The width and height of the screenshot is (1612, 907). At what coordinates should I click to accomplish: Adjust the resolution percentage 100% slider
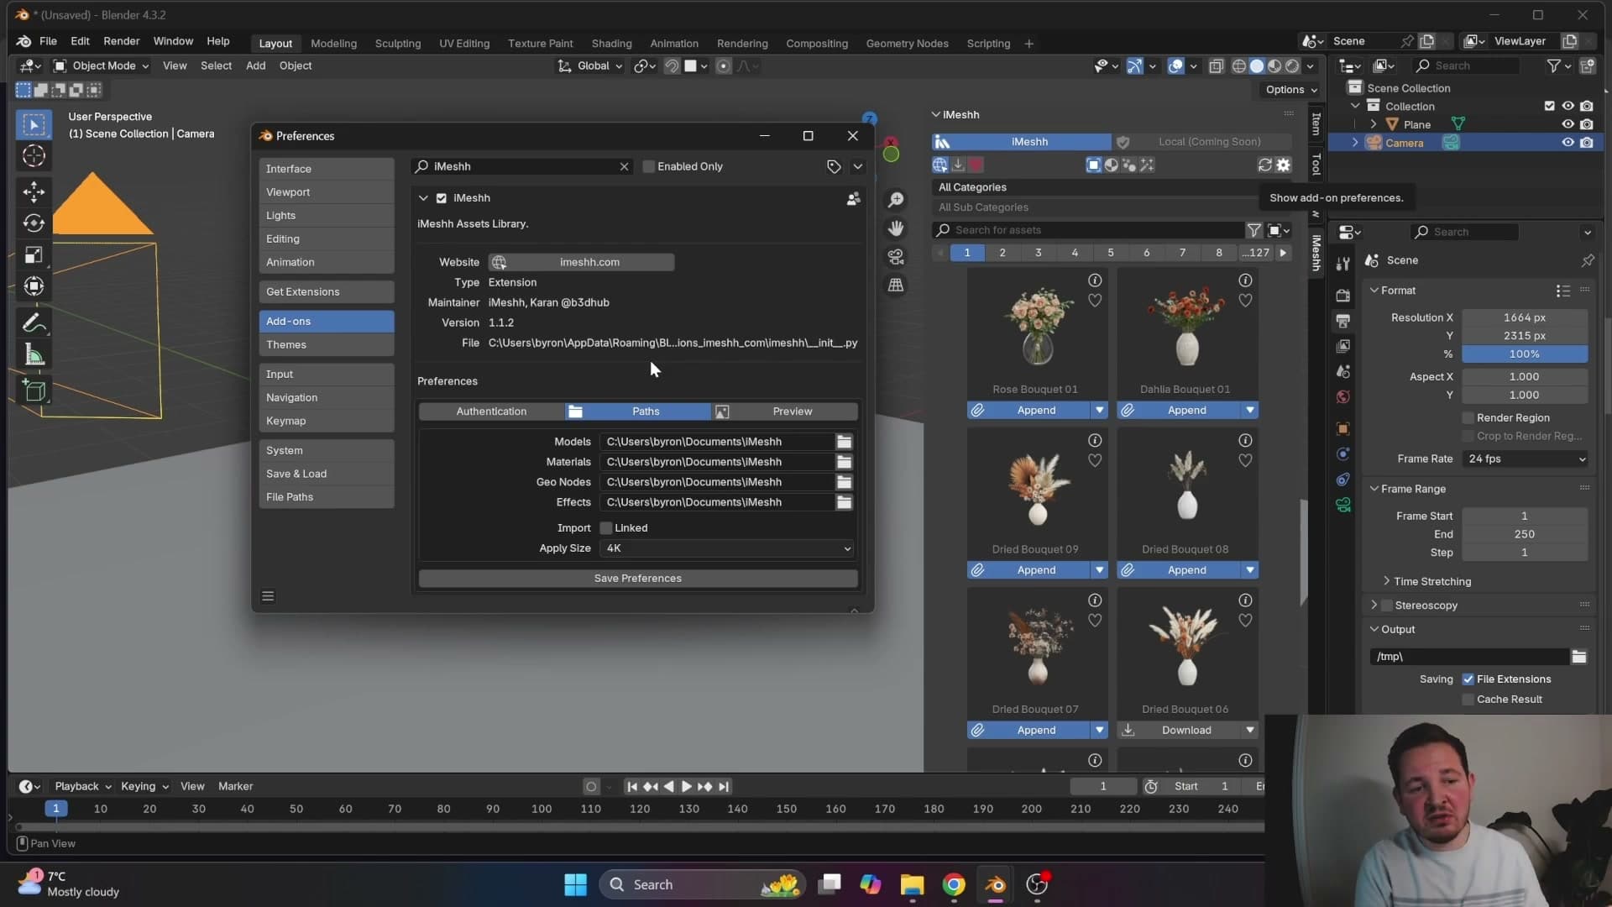pyautogui.click(x=1525, y=354)
